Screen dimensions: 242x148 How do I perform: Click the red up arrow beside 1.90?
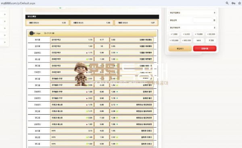coord(87,124)
